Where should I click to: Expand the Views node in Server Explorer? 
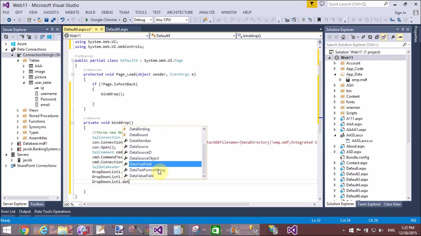pos(18,110)
